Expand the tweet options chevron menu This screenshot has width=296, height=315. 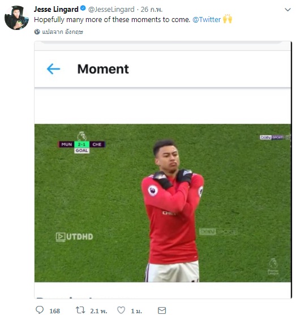pos(288,10)
